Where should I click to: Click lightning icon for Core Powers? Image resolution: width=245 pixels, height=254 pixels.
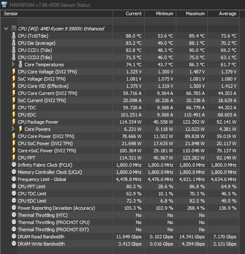click(x=20, y=129)
